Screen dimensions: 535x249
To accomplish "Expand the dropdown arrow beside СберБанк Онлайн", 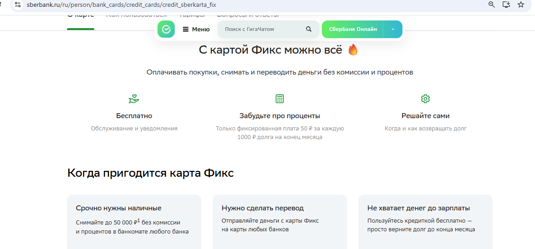I will tap(393, 29).
